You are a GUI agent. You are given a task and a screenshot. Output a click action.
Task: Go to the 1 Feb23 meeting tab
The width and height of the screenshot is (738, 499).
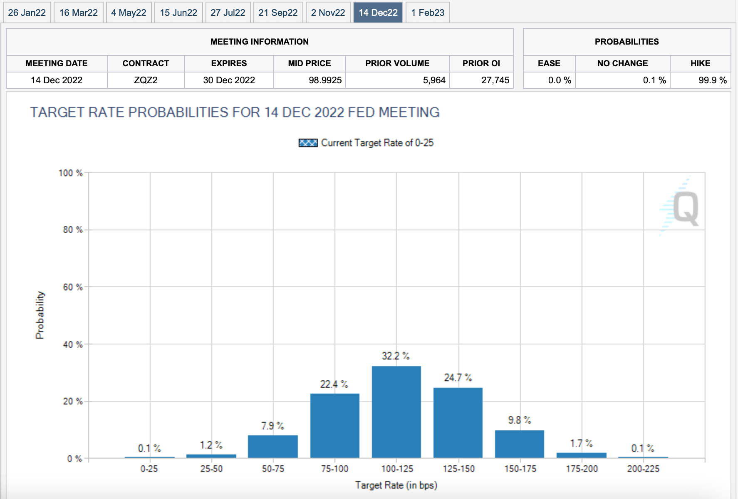click(428, 12)
